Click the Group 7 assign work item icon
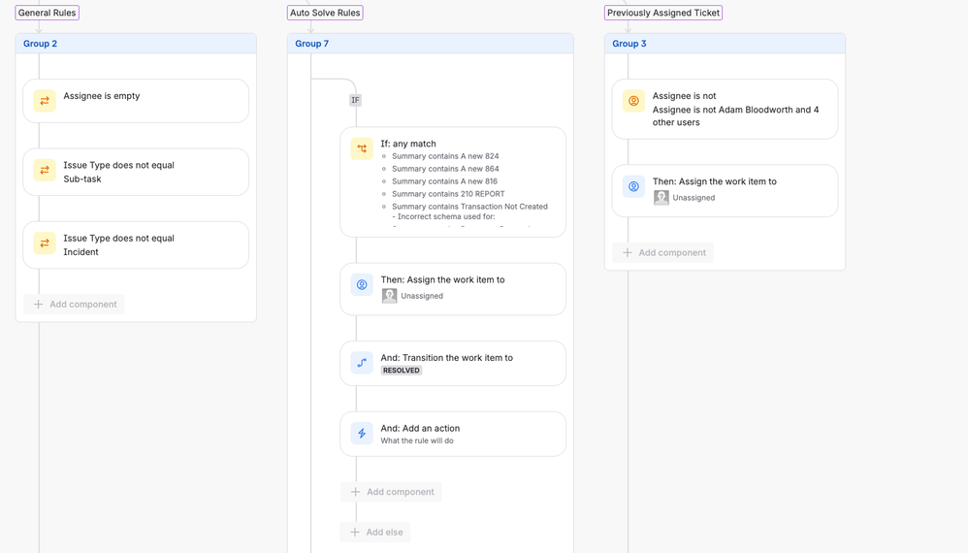 362,284
